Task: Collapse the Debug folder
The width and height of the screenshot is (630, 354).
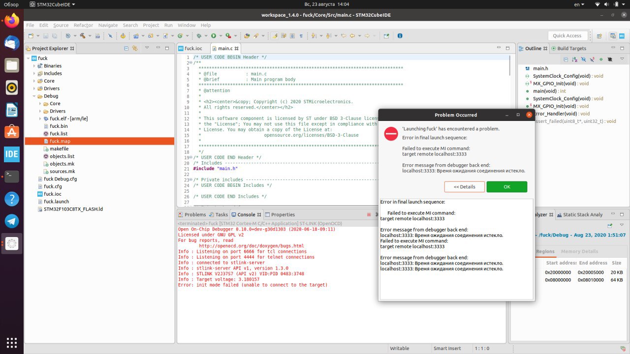Action: [x=34, y=96]
